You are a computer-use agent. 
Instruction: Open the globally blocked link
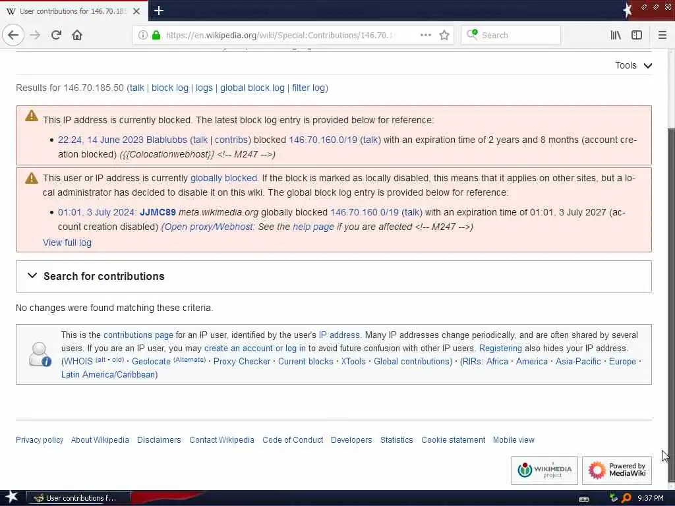pos(224,178)
